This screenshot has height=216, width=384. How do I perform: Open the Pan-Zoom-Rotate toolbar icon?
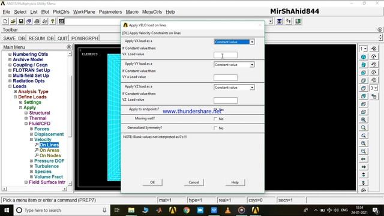coord(29,22)
